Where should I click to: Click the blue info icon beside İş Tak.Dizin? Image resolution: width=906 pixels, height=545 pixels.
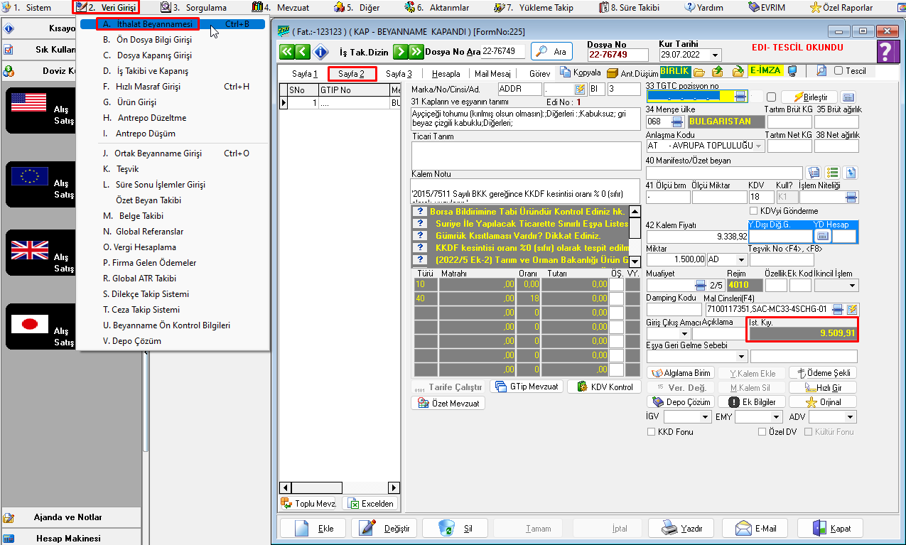pos(321,52)
